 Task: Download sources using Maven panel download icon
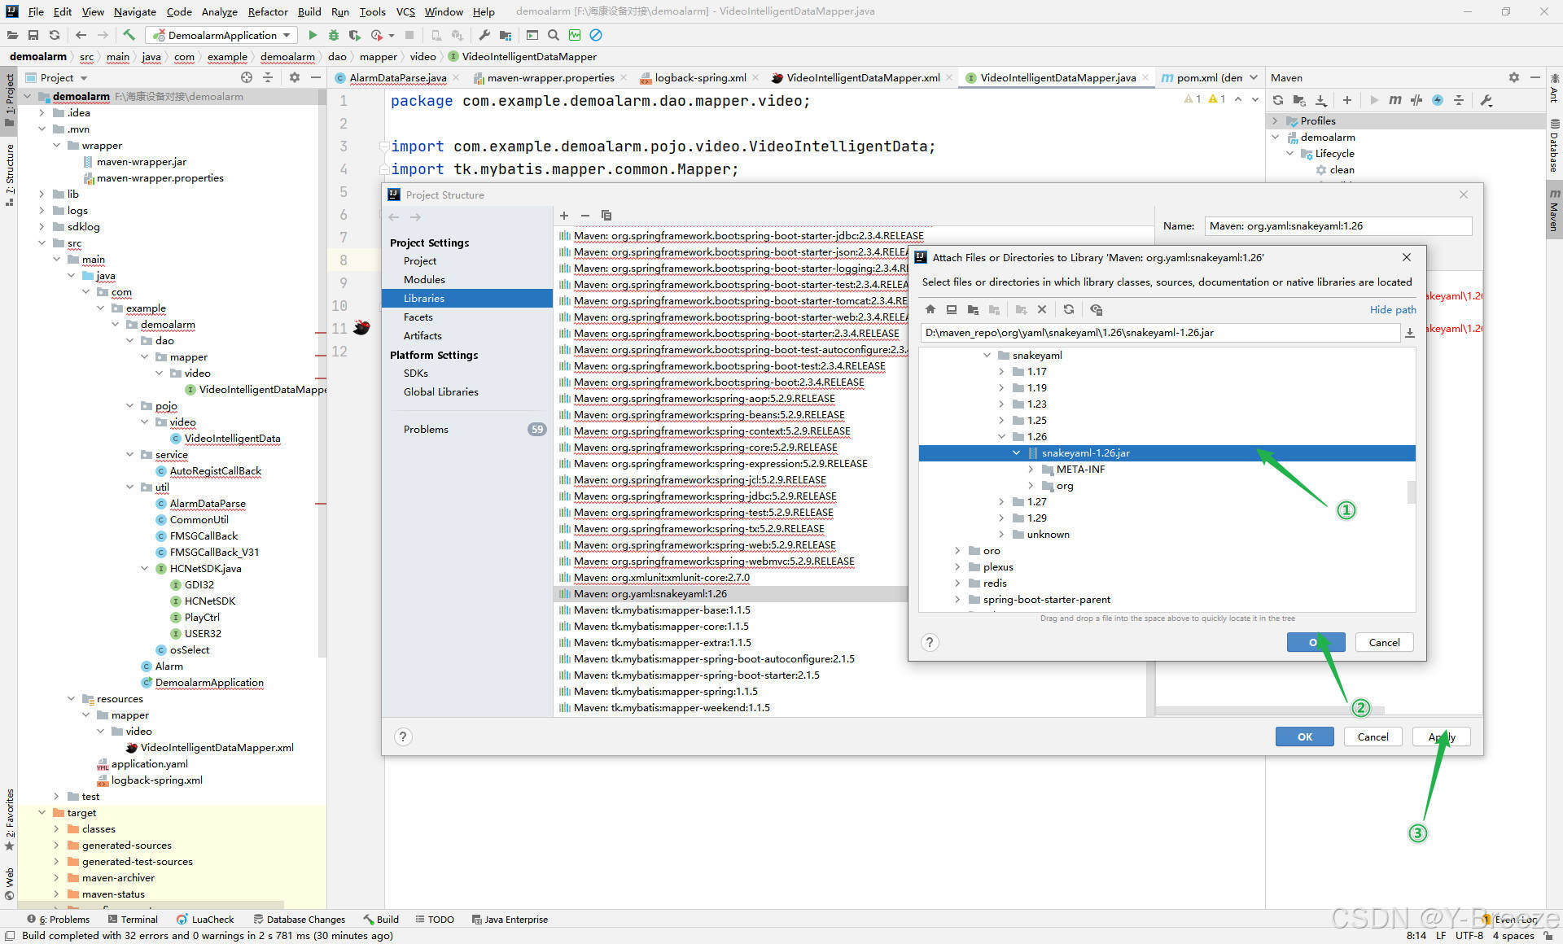(x=1321, y=99)
